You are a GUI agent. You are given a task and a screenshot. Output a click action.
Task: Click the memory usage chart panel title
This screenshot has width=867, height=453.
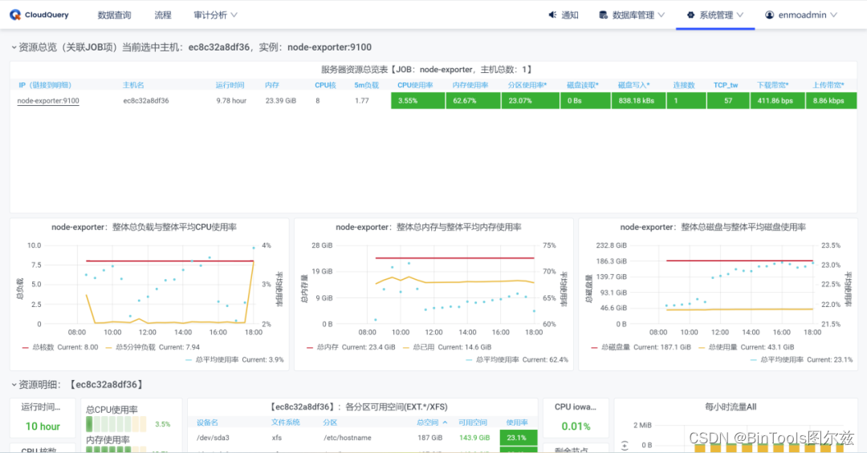(x=428, y=227)
